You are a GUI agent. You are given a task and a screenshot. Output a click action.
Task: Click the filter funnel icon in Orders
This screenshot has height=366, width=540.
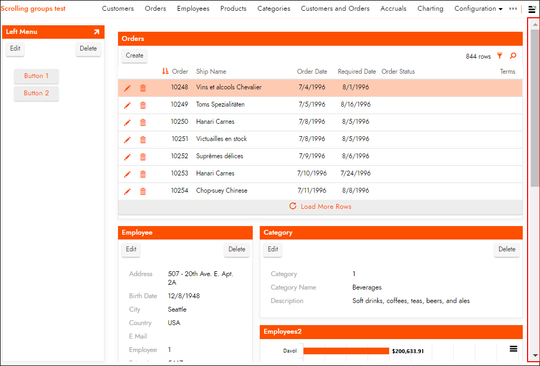point(500,56)
